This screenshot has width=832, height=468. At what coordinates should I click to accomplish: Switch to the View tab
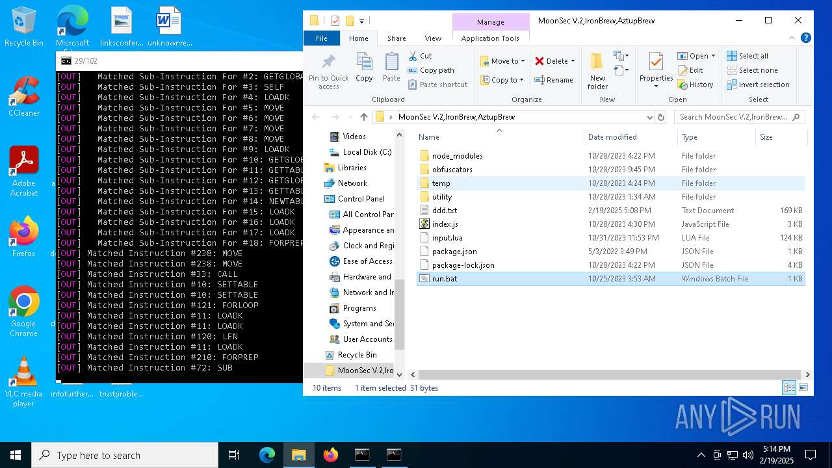(x=433, y=38)
